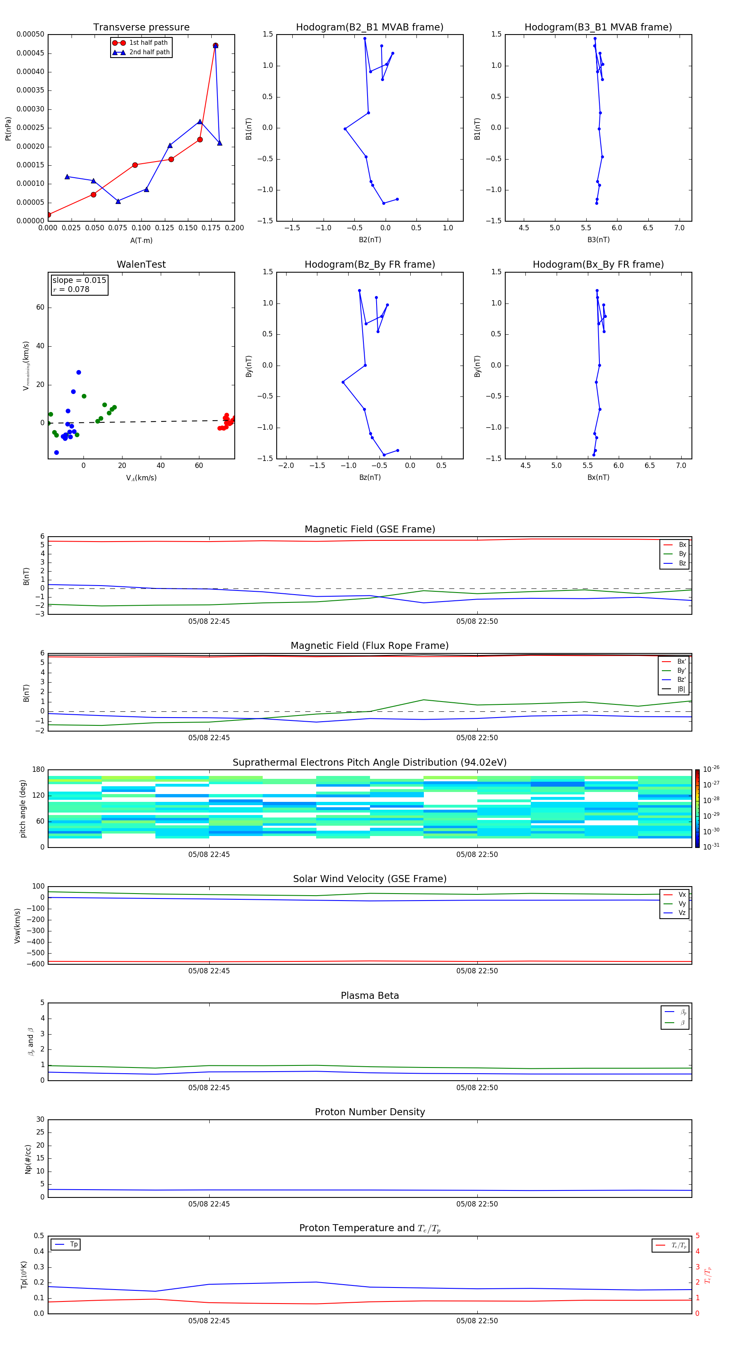Click the 'pitch angle (deg)' y-axis label
This screenshot has width=740, height=1357.
click(23, 808)
